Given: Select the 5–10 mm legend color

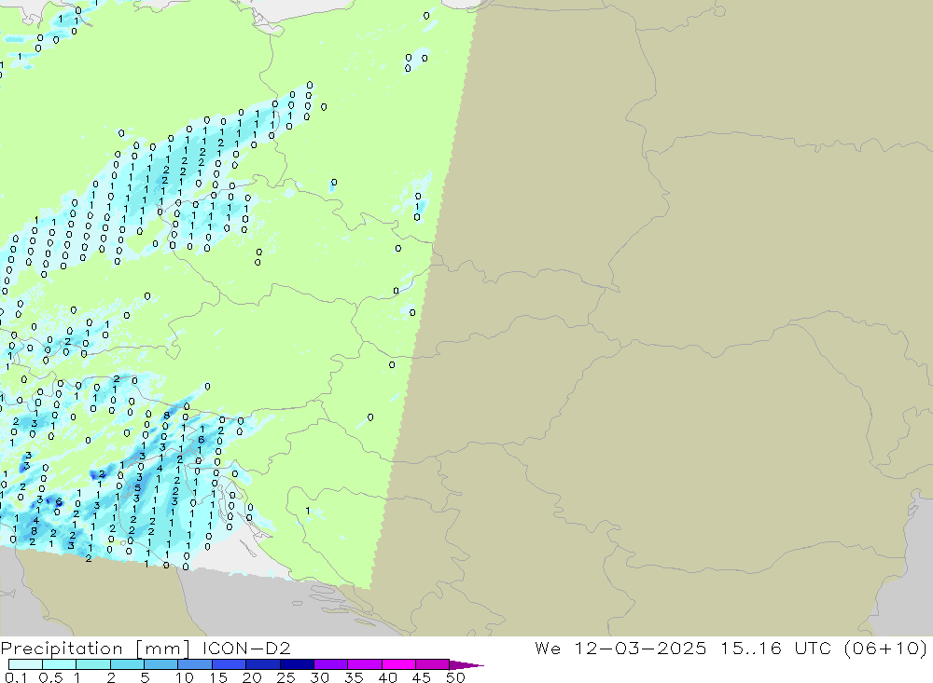Looking at the screenshot, I should (x=161, y=664).
